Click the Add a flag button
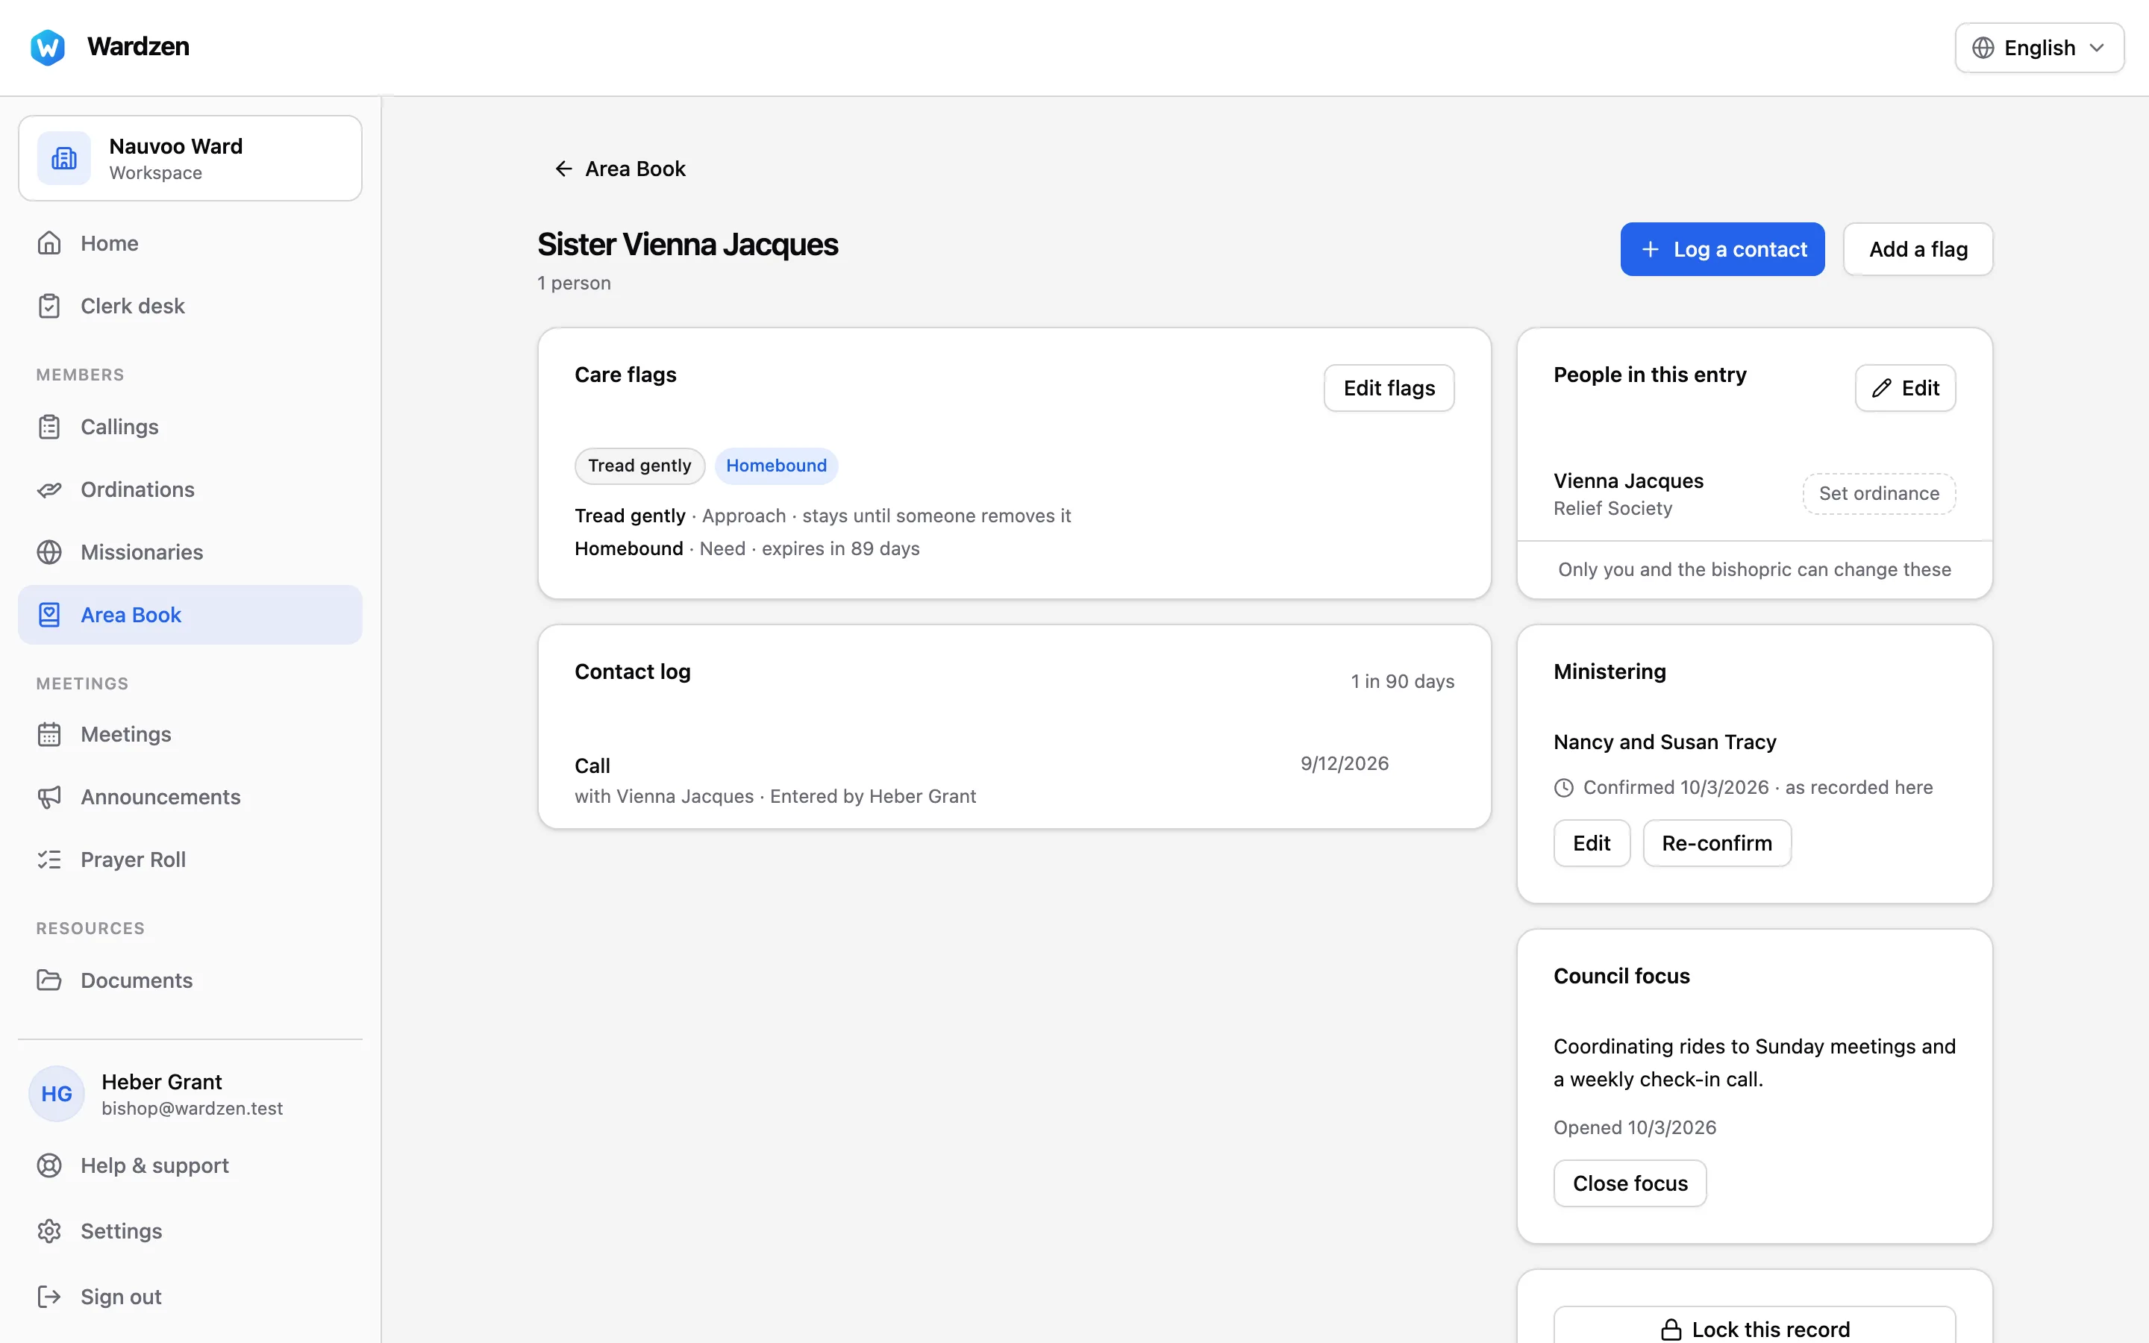 (1918, 250)
